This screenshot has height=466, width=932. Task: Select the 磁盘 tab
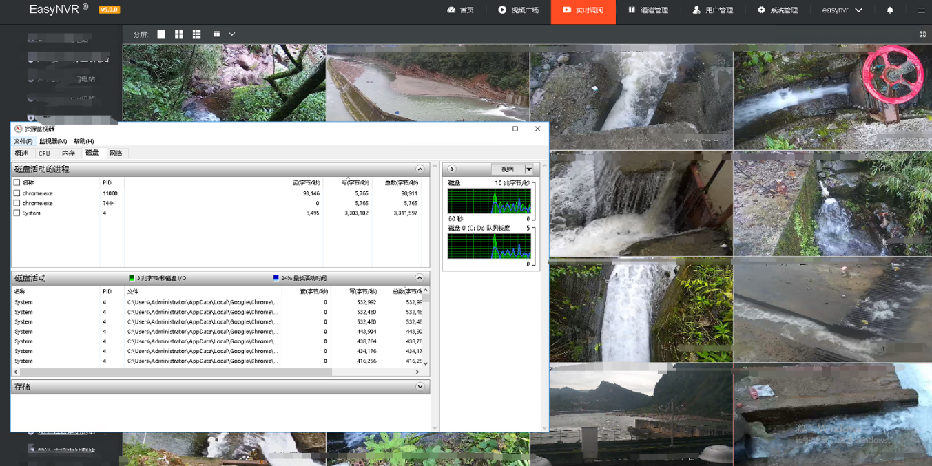(x=92, y=153)
